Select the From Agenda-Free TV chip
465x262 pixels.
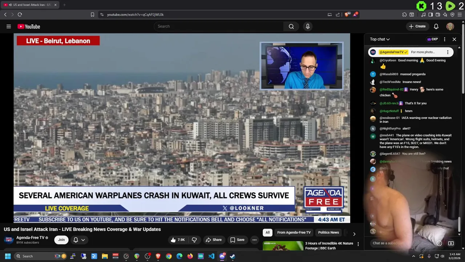(x=294, y=233)
